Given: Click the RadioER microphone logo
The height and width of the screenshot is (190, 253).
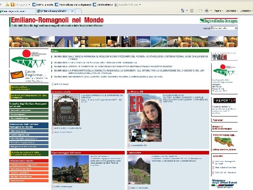Looking at the screenshot, I should click(x=224, y=56).
